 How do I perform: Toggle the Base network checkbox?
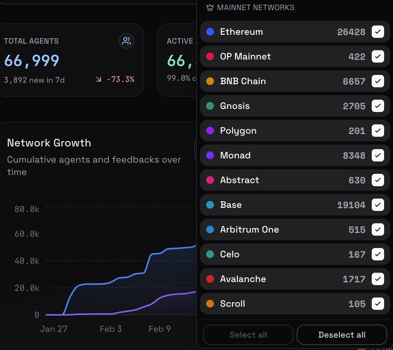tap(378, 205)
